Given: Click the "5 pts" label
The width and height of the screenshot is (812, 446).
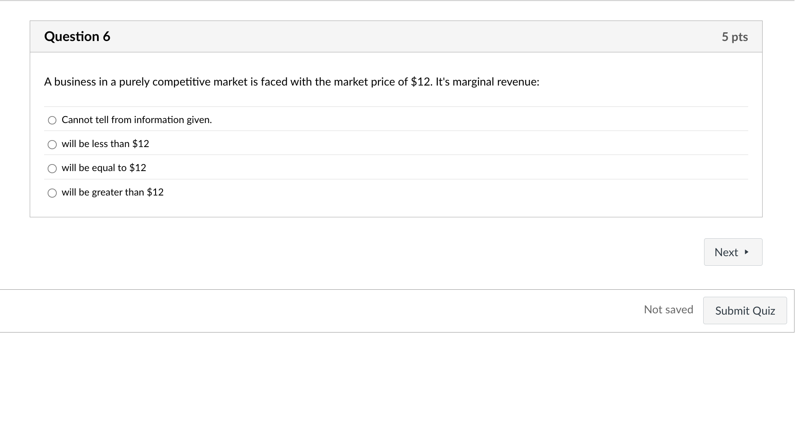Looking at the screenshot, I should (735, 37).
